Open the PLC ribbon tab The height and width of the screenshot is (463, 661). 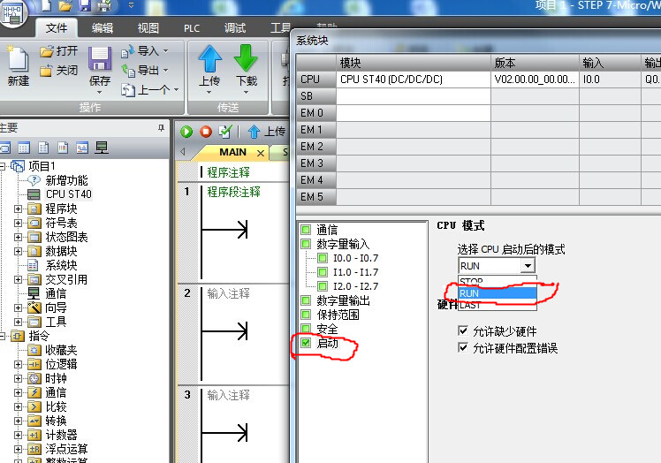pos(192,28)
